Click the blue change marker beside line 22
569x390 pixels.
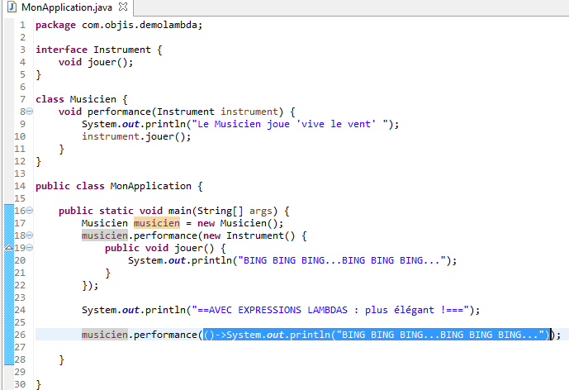click(x=8, y=285)
